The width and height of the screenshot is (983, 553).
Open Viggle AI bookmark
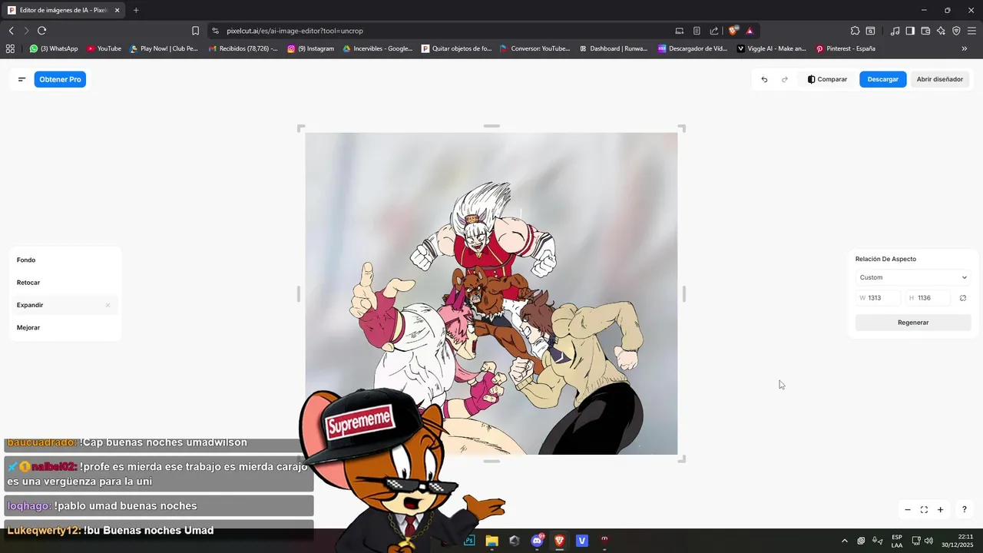click(771, 48)
